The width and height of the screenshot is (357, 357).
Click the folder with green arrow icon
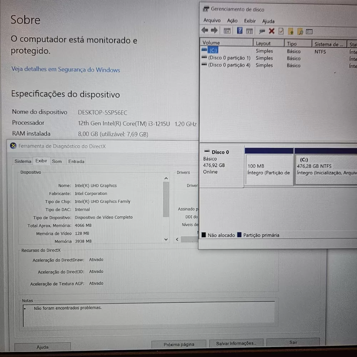[291, 31]
